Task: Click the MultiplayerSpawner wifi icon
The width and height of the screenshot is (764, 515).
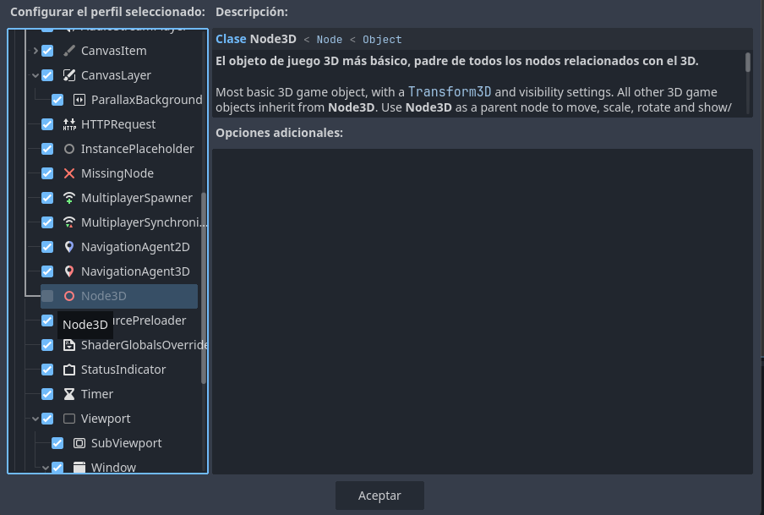Action: pyautogui.click(x=69, y=198)
